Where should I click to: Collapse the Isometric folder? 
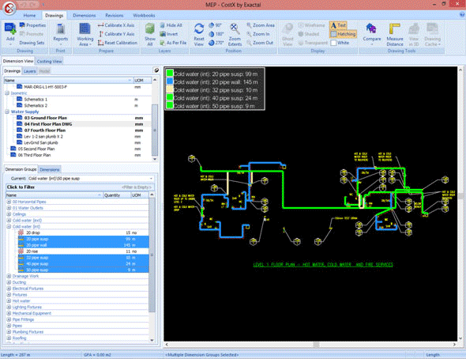[7, 93]
